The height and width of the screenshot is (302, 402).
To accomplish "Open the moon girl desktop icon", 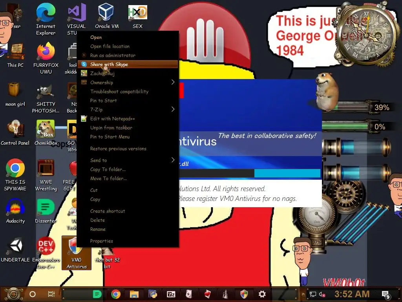I will [15, 94].
